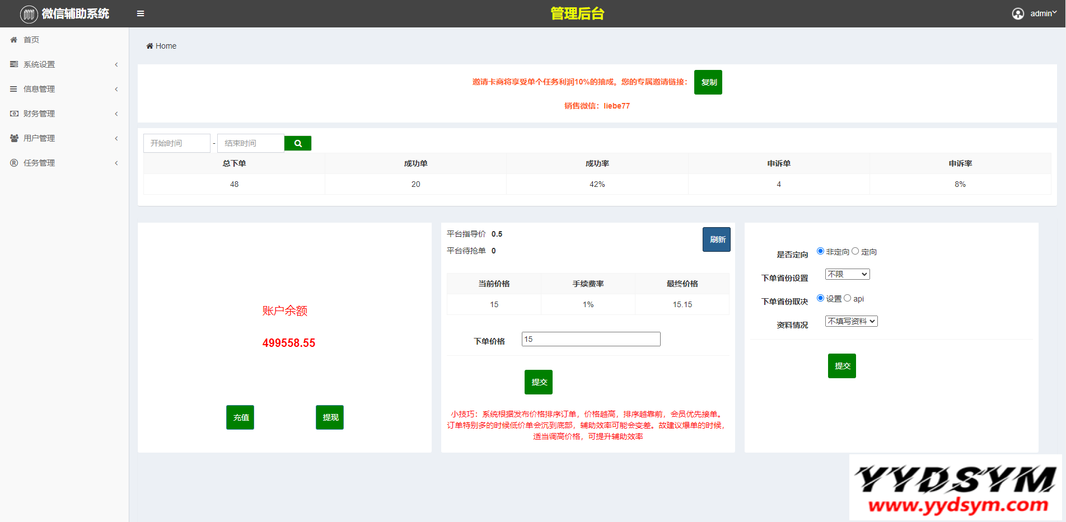This screenshot has width=1066, height=522.
Task: Choose the api radio option
Action: click(847, 298)
